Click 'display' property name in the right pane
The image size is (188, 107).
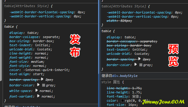(x=113, y=37)
